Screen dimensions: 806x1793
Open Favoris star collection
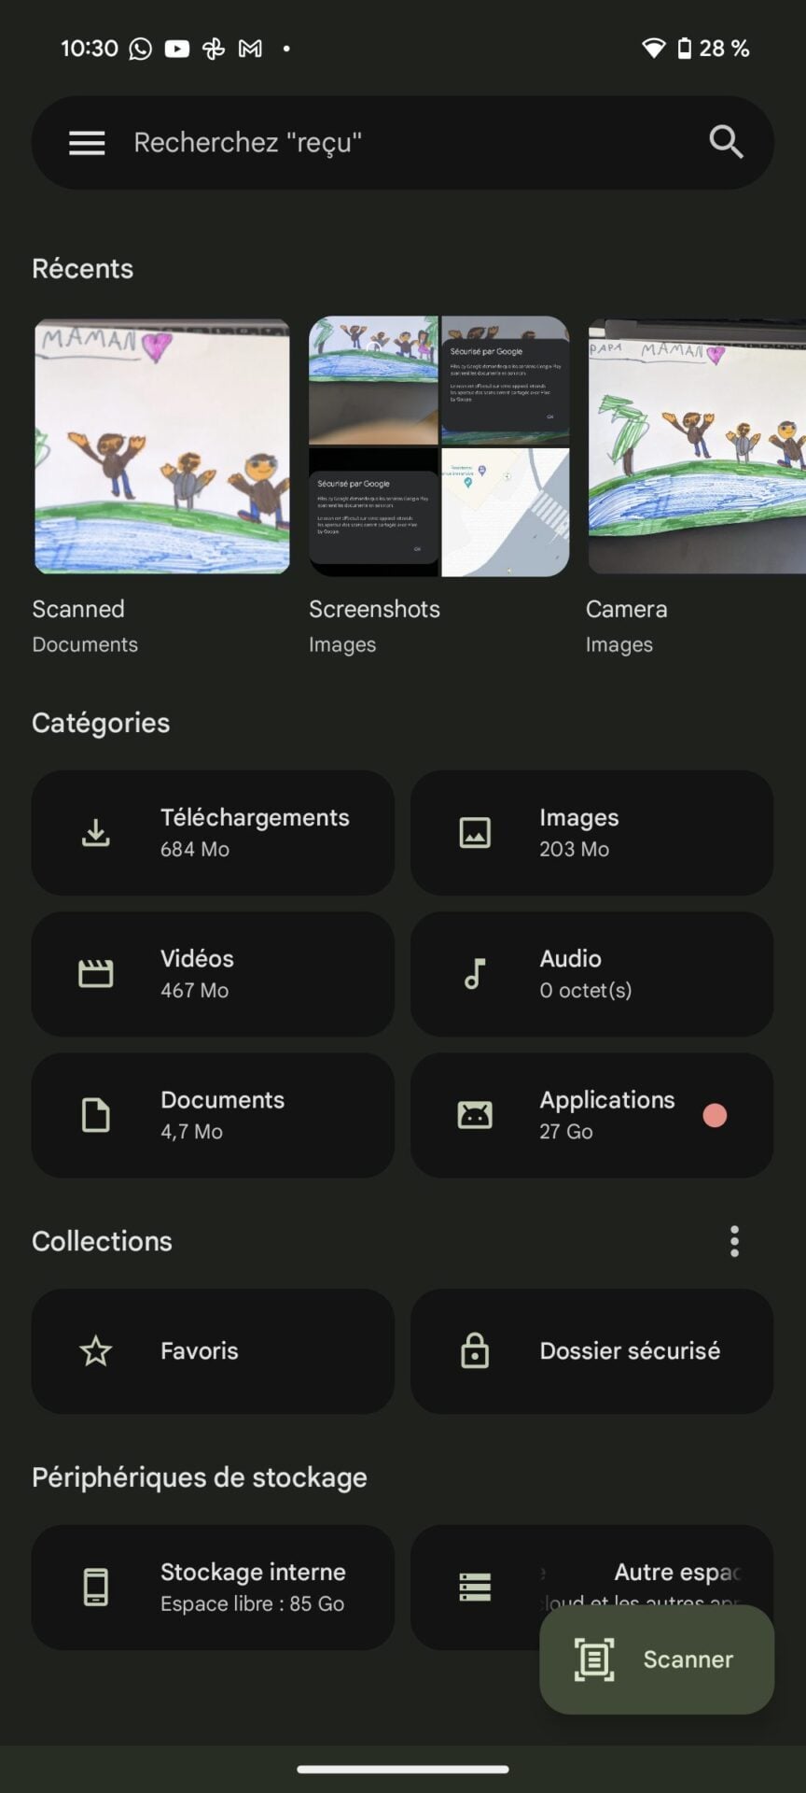pyautogui.click(x=213, y=1350)
